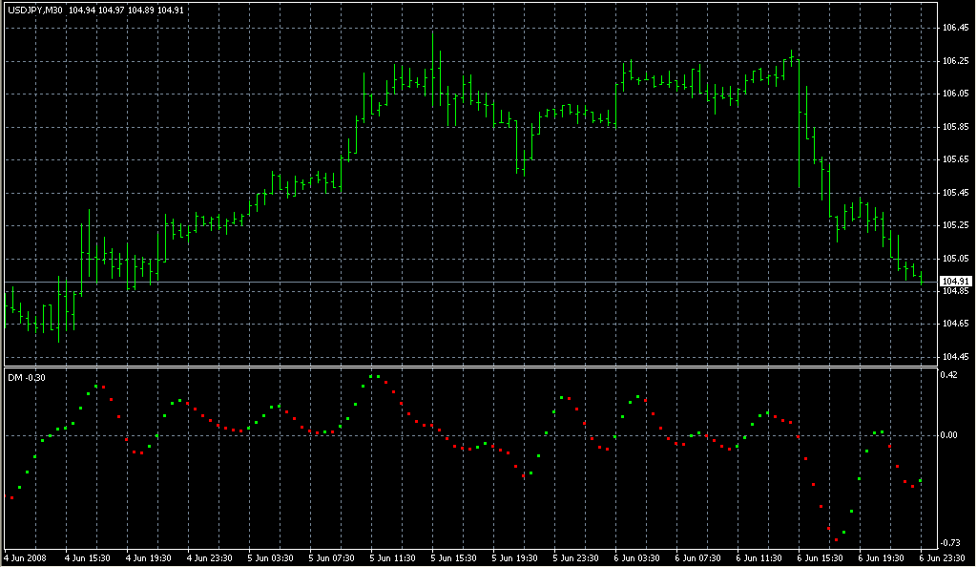Image resolution: width=977 pixels, height=567 pixels.
Task: Click the current price tag 104.91
Action: [956, 282]
